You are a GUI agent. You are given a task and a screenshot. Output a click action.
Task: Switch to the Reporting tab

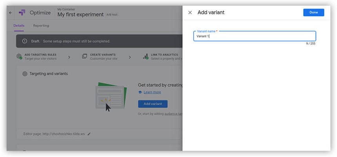pyautogui.click(x=41, y=26)
